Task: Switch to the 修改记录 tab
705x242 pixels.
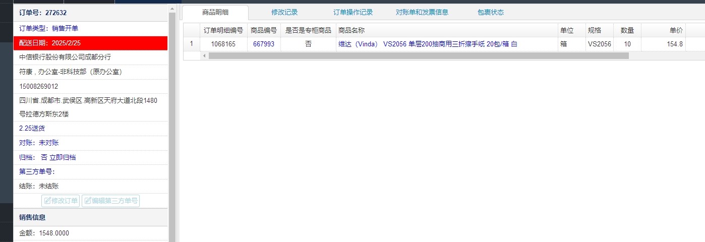Action: coord(284,13)
